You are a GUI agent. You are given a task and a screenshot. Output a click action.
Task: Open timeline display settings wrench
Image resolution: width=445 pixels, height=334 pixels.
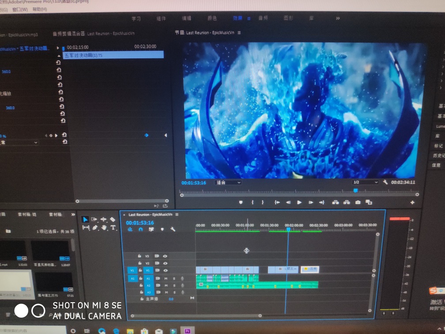coord(173,229)
